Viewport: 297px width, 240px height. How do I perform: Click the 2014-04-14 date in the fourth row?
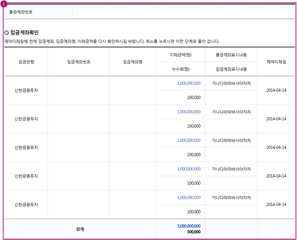pyautogui.click(x=276, y=176)
